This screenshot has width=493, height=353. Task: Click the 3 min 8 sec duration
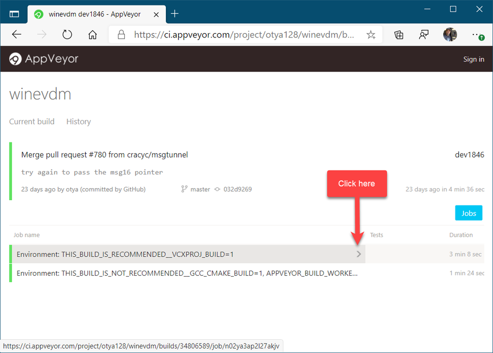465,254
